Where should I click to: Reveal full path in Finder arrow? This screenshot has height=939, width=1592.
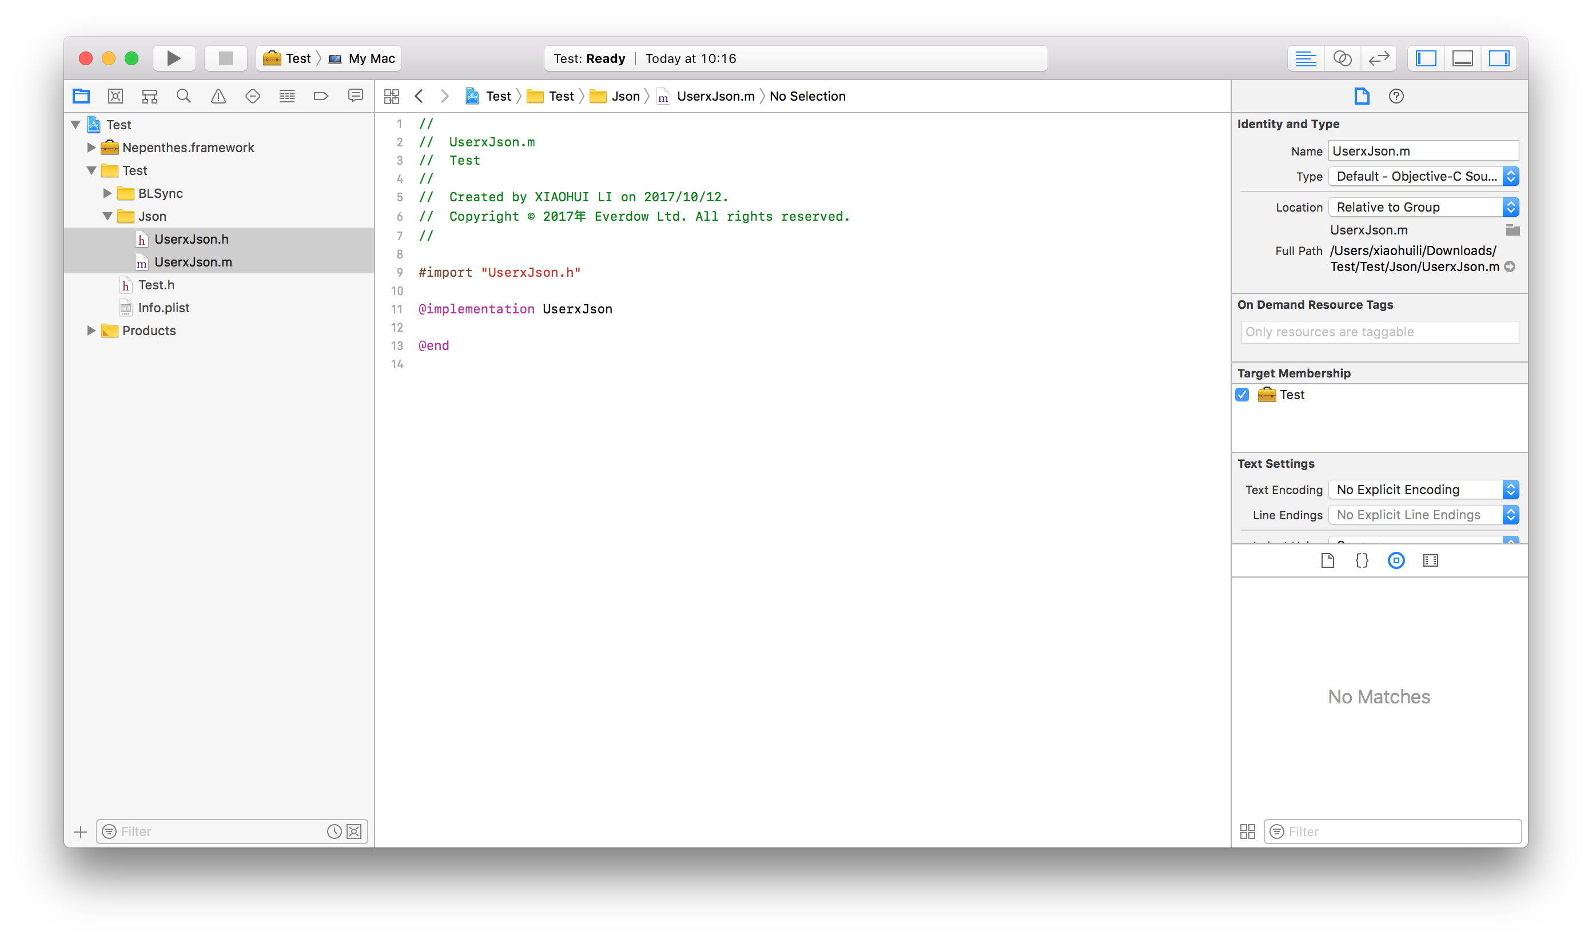[x=1510, y=267]
